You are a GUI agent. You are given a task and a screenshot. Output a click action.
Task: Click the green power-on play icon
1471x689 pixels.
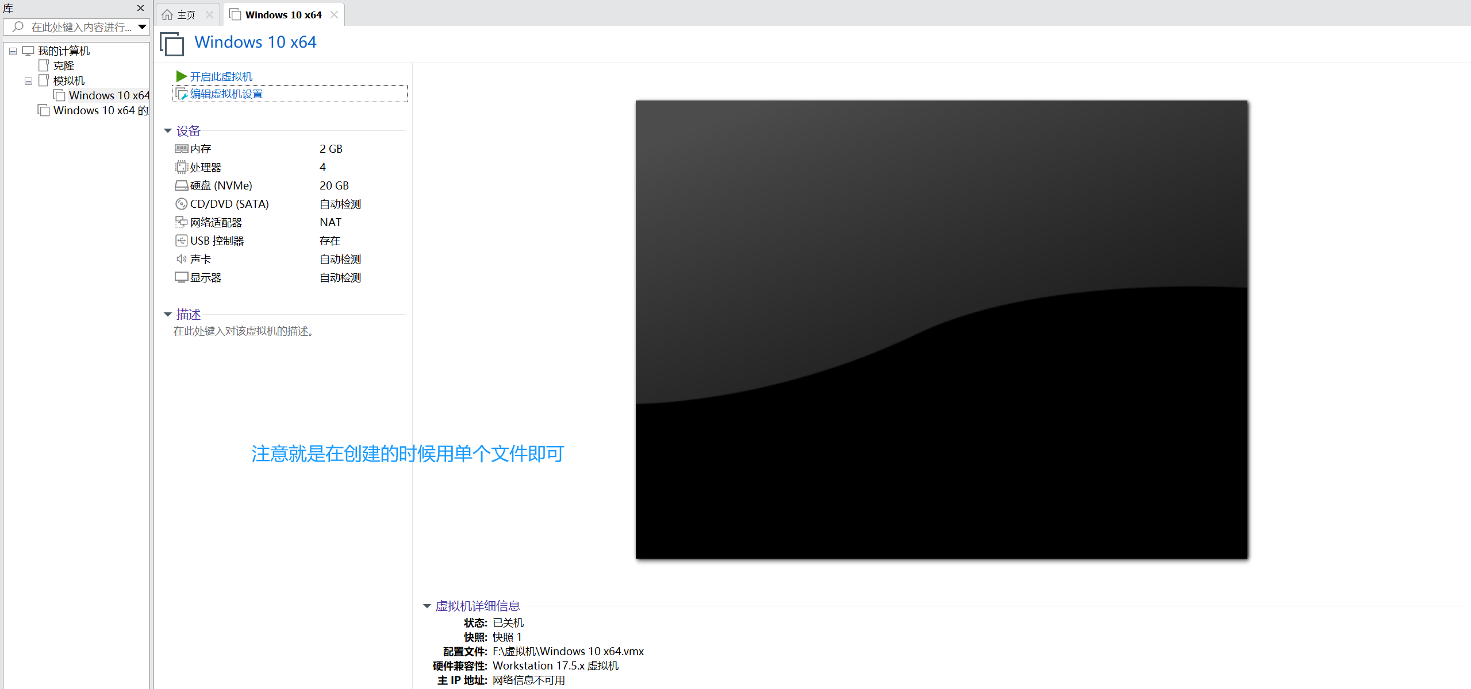[x=181, y=76]
